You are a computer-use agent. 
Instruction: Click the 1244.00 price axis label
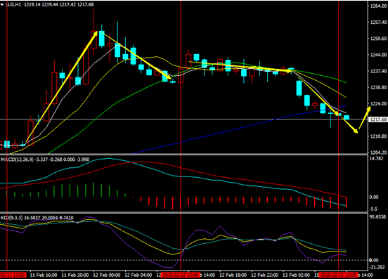point(379,55)
